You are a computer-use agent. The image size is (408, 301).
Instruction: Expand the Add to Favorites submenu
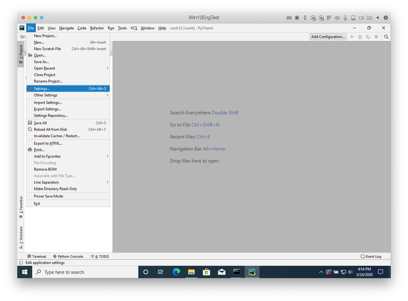tap(68, 156)
